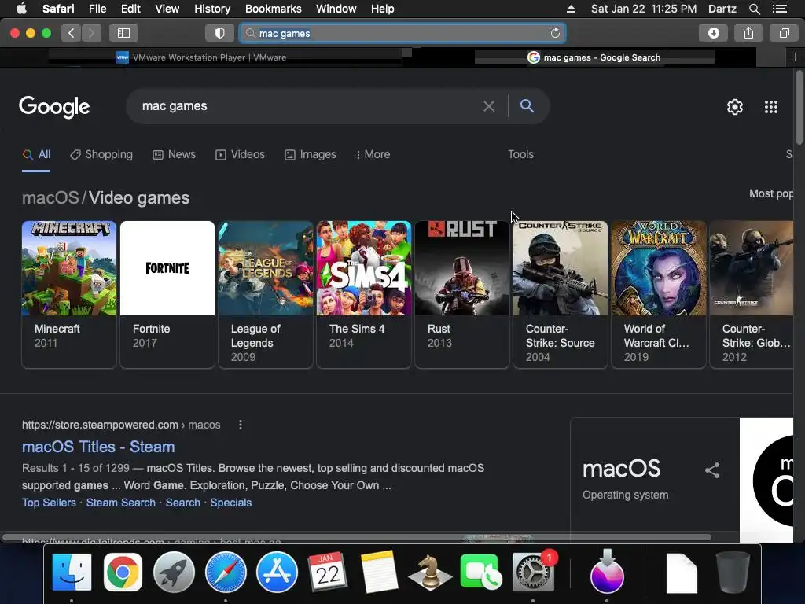Open Notification Center list icon
The height and width of the screenshot is (604, 805).
tap(779, 9)
